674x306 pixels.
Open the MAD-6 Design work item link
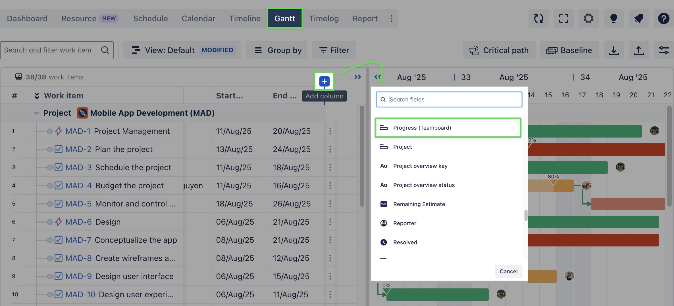(78, 222)
